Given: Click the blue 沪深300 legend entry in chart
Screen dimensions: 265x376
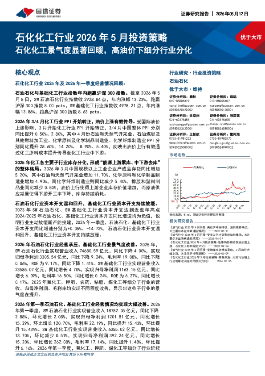Looking at the screenshot, I should click(227, 167).
